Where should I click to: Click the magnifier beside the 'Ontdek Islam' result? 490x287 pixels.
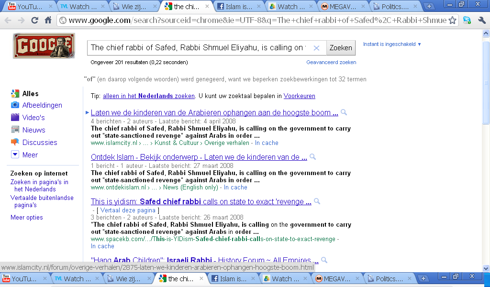pos(312,156)
